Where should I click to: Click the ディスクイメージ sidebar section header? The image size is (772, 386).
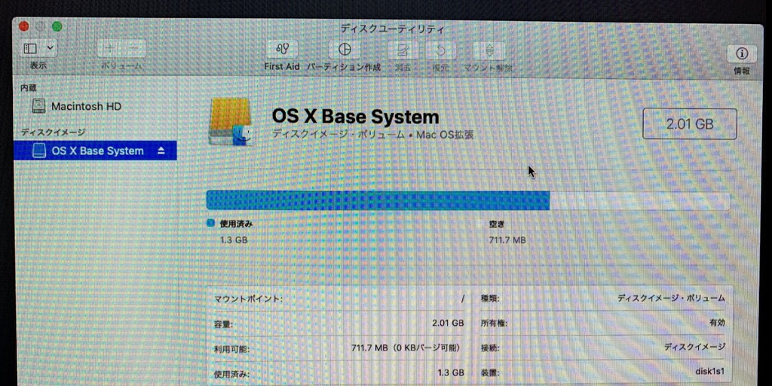54,132
